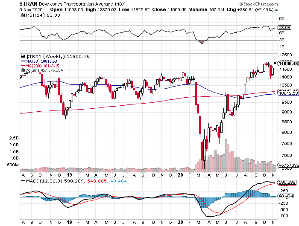Click the MACD signal value 549.805
Screen dimensions: 299x226
[x=97, y=181]
